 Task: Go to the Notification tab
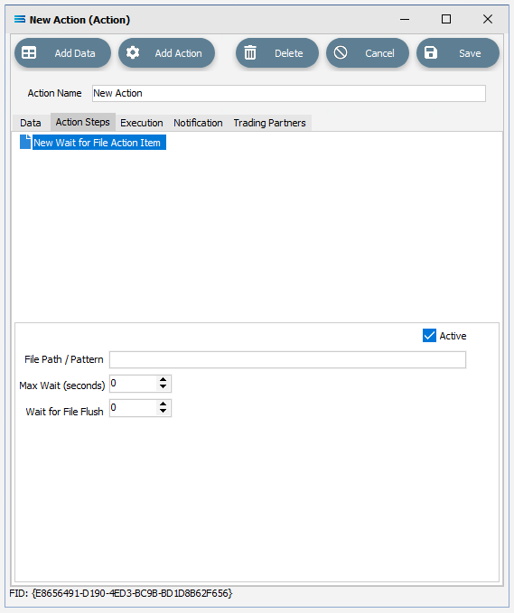click(x=198, y=123)
